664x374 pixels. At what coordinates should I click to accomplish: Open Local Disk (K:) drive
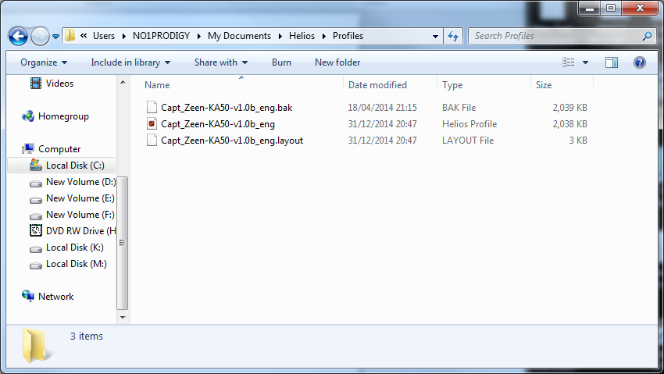point(75,248)
